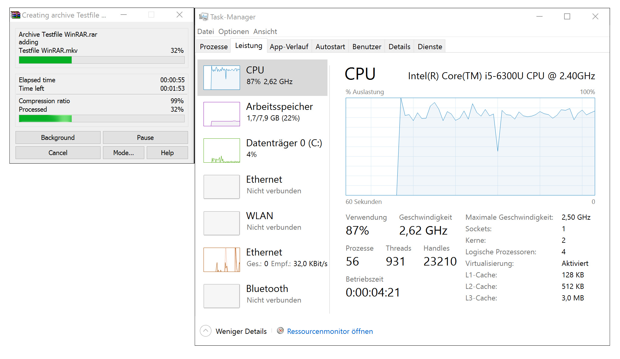
Task: Select the disconnected Ethernet adapter entry
Action: pos(262,187)
